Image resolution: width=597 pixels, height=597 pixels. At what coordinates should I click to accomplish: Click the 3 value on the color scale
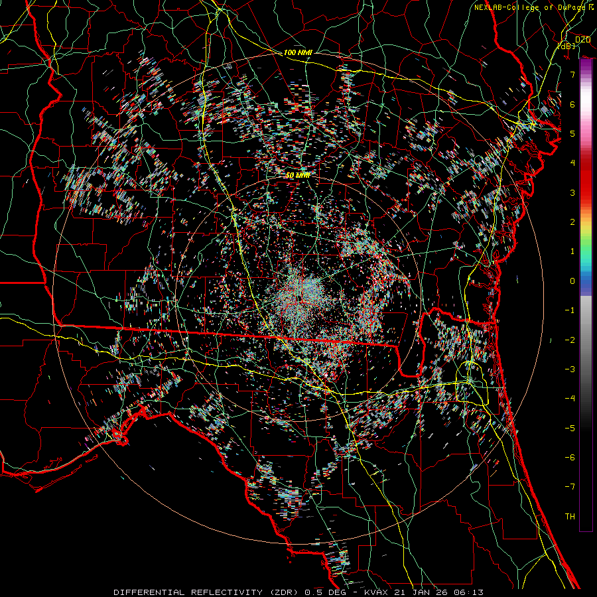click(x=572, y=192)
